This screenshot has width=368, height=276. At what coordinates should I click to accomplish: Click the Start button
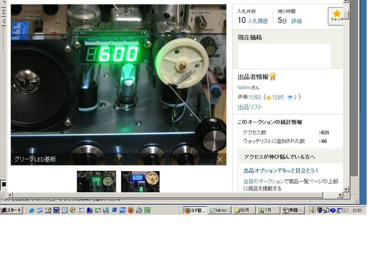click(x=11, y=210)
